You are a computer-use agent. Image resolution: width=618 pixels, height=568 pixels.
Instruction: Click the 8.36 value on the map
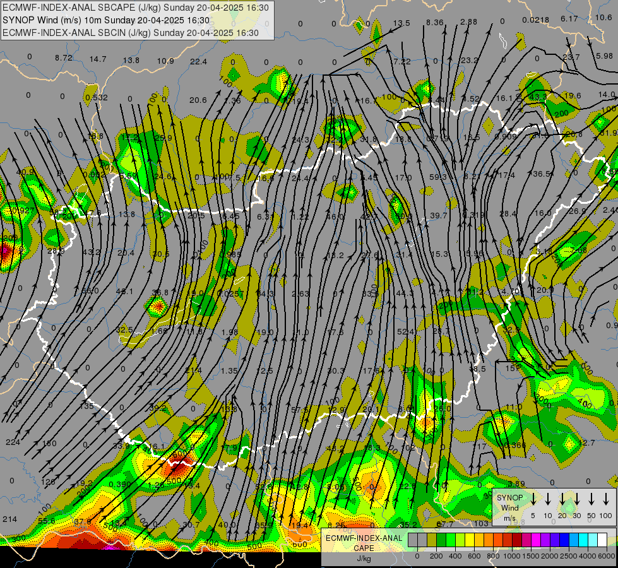(435, 23)
